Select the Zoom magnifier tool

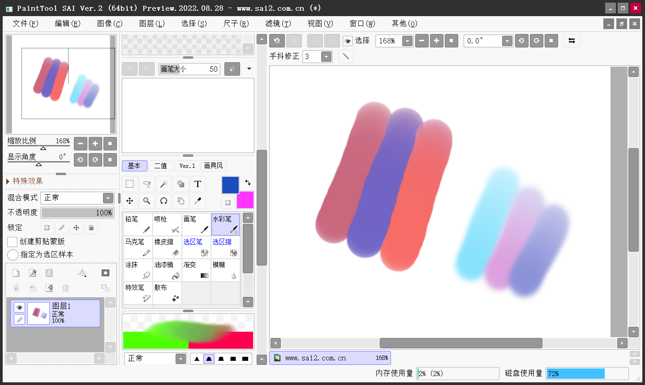(x=147, y=201)
